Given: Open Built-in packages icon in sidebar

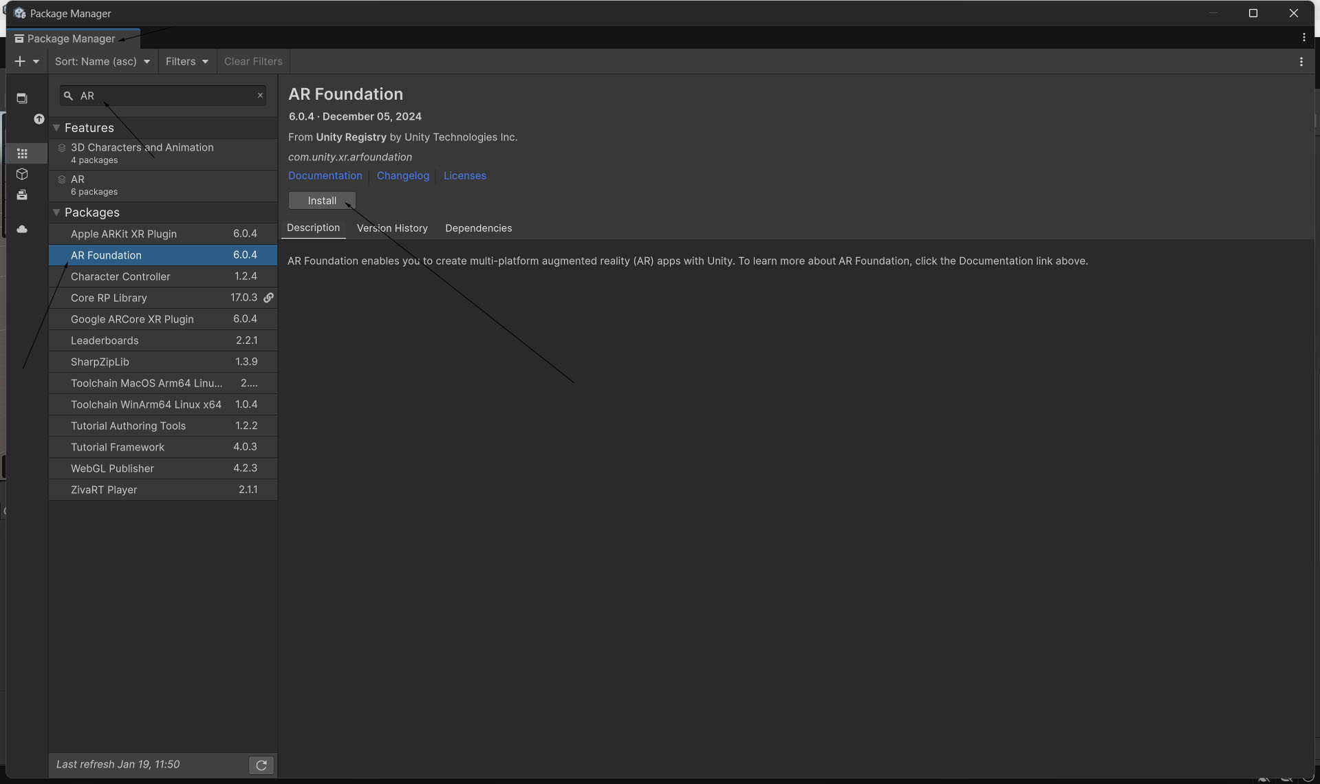Looking at the screenshot, I should coord(22,195).
